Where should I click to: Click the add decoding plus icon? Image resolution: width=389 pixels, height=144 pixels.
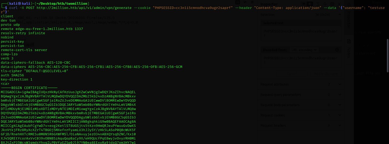pos(337,50)
